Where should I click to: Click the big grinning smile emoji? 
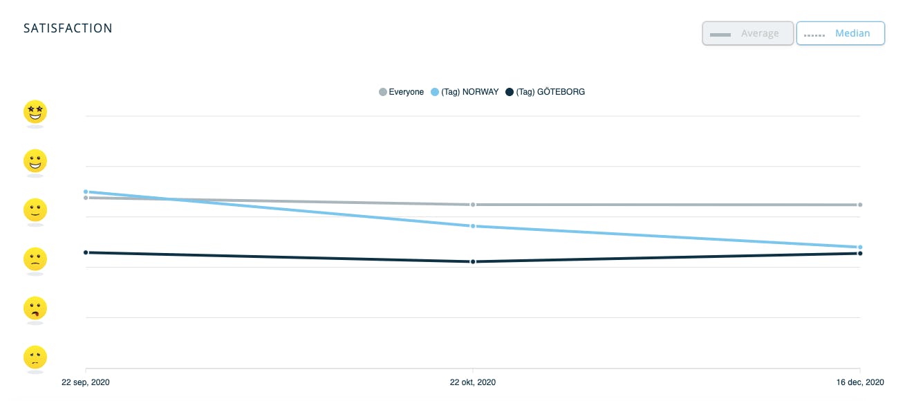pyautogui.click(x=35, y=161)
